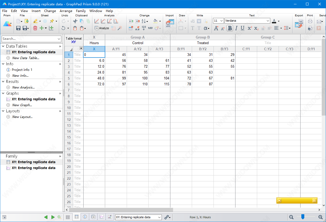This screenshot has width=326, height=222.
Task: Click the magic wand icon in Analysis
Action: tap(120, 28)
